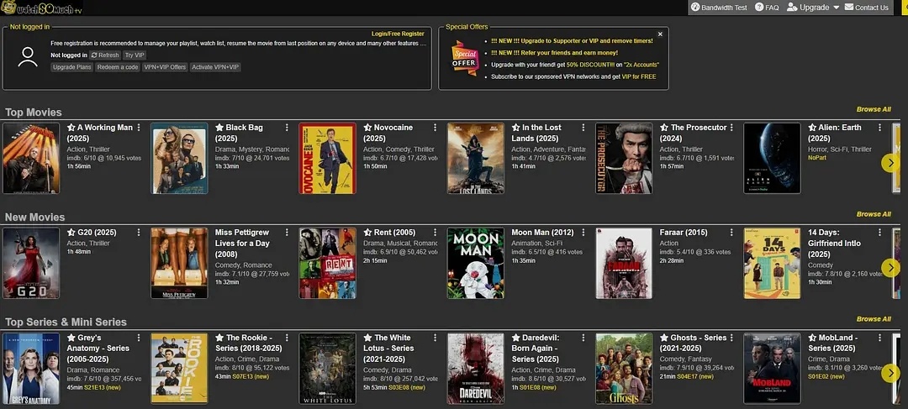Open three-dot menu for Black Bag
This screenshot has width=908, height=409.
[287, 128]
